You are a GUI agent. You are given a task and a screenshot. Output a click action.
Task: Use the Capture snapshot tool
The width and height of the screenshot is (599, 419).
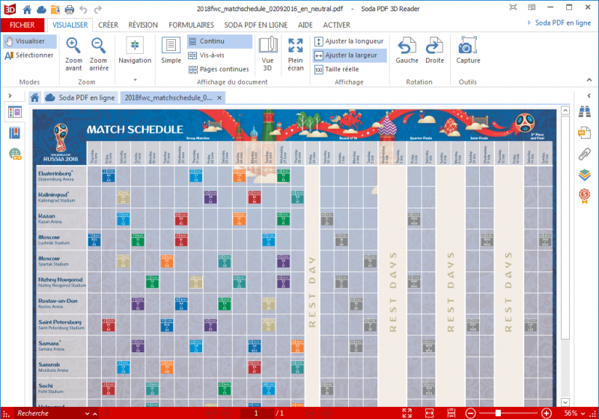pos(468,50)
